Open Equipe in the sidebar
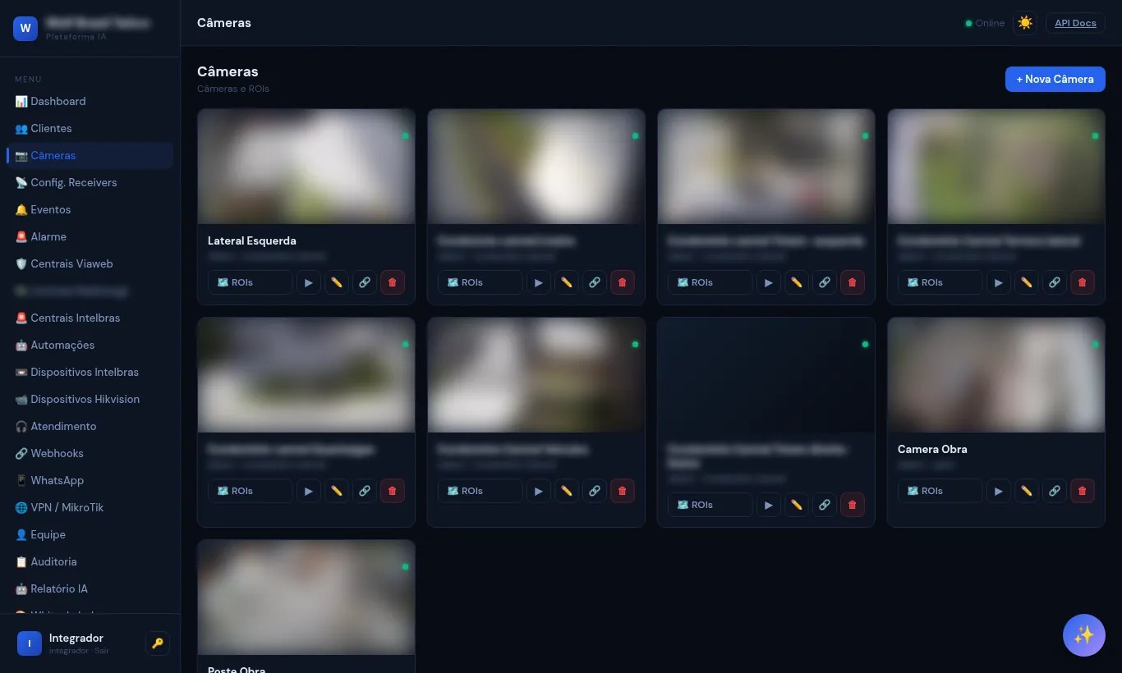Screen dimensions: 1122x673 pos(90,534)
